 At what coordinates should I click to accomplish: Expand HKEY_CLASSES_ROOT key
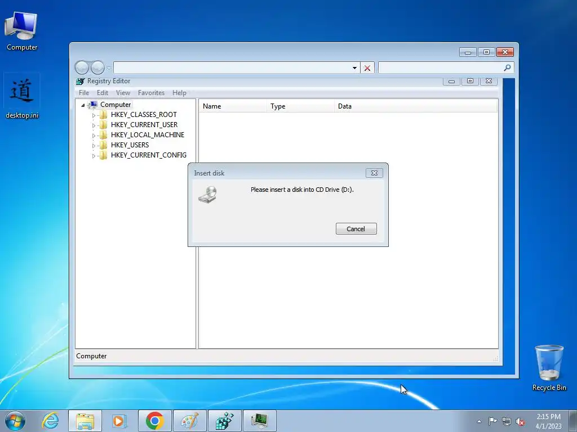[94, 115]
